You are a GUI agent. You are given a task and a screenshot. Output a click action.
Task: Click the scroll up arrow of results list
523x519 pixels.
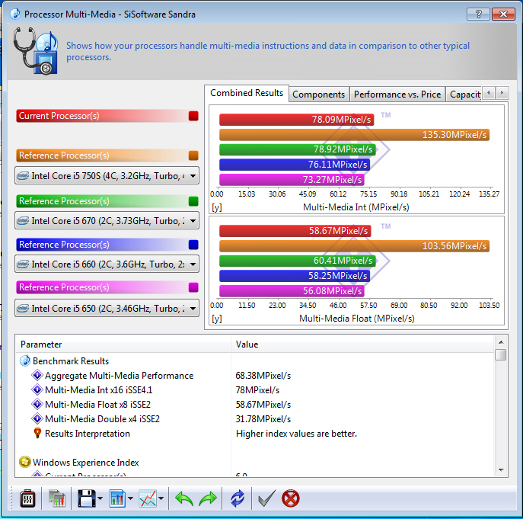(501, 342)
